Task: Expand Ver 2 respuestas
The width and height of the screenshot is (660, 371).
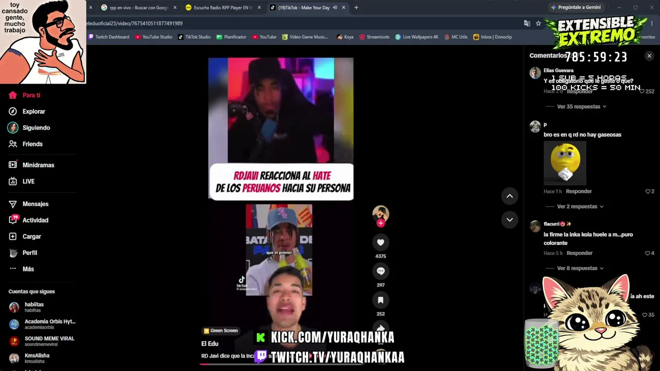Action: pos(580,207)
